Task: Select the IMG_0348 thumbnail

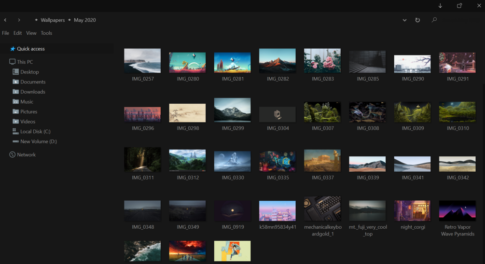Action: [x=142, y=211]
